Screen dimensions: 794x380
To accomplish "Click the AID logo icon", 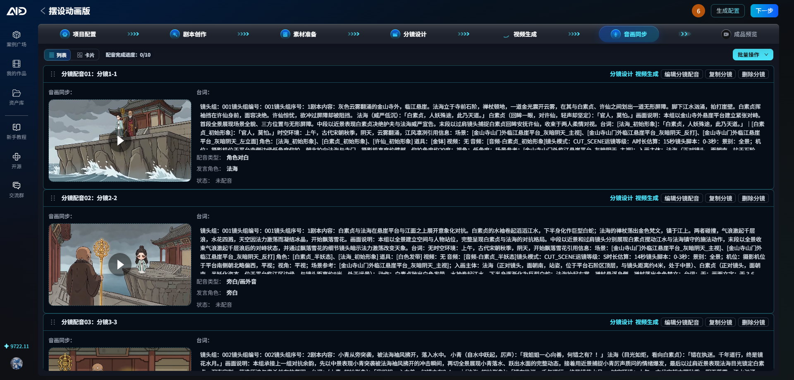I will click(17, 11).
